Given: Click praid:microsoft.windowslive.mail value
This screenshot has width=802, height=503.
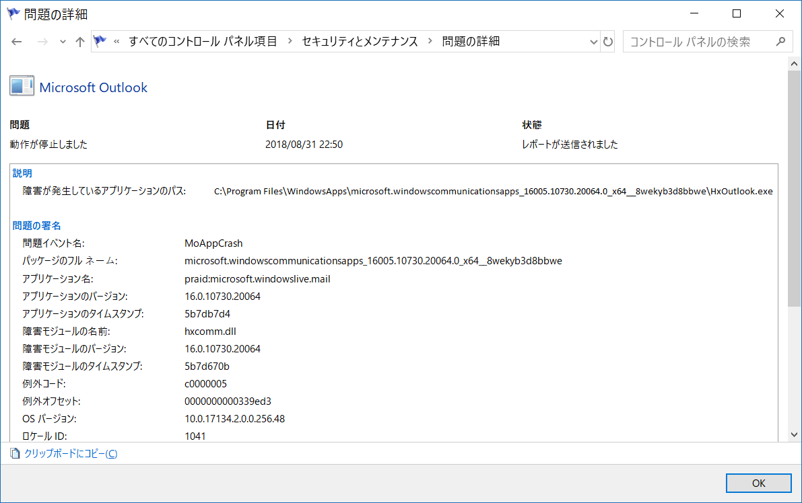Looking at the screenshot, I should [x=257, y=279].
